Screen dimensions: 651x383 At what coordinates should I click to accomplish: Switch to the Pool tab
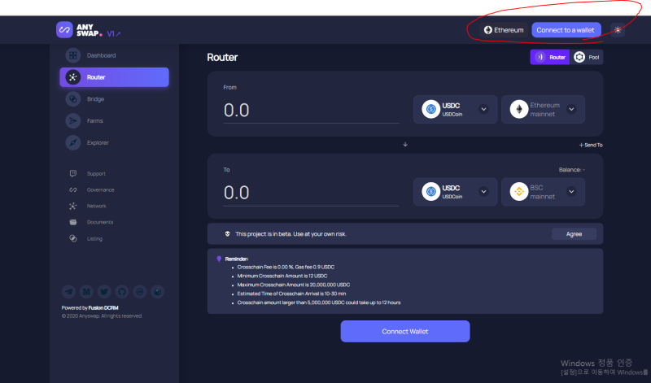click(x=587, y=57)
